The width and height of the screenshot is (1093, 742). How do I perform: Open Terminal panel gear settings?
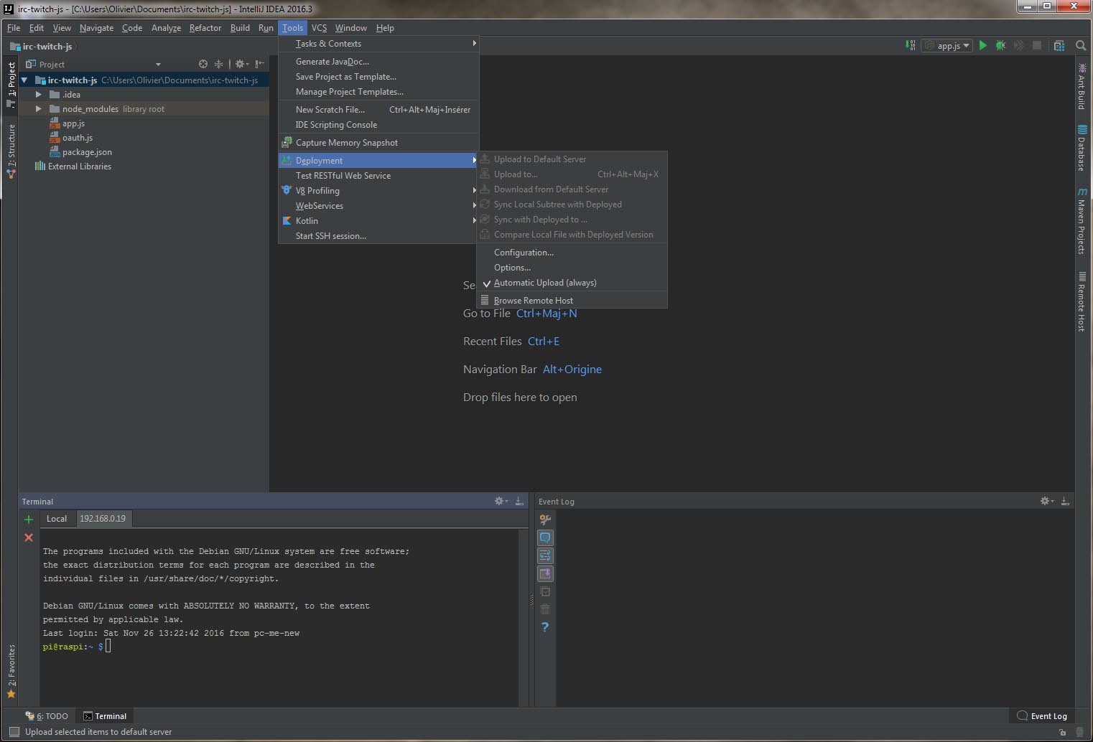501,501
